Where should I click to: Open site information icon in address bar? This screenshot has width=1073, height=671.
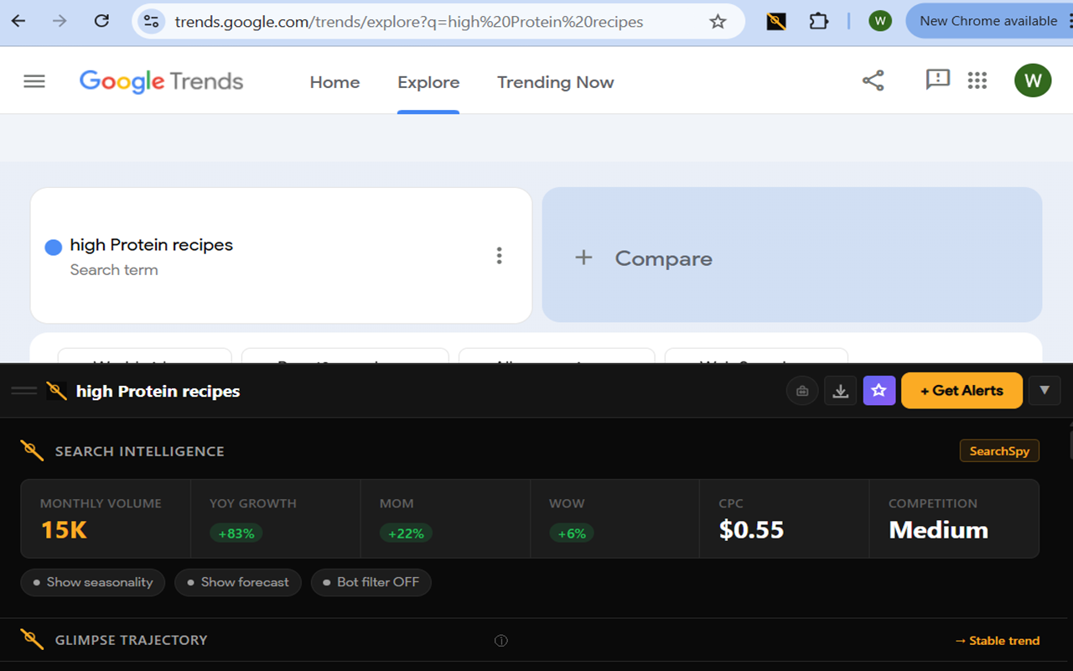(151, 22)
